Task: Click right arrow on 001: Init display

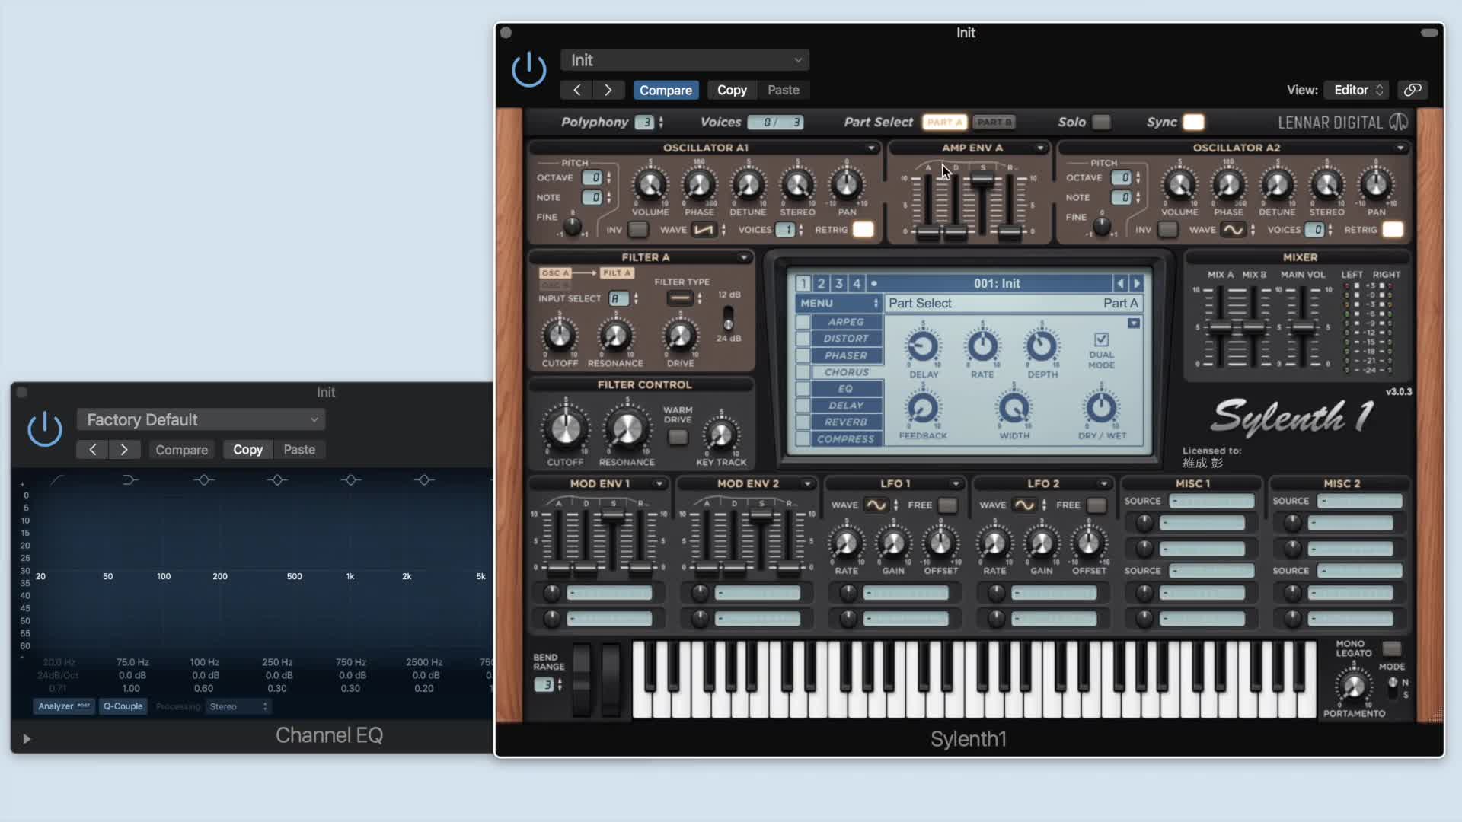Action: 1137,283
